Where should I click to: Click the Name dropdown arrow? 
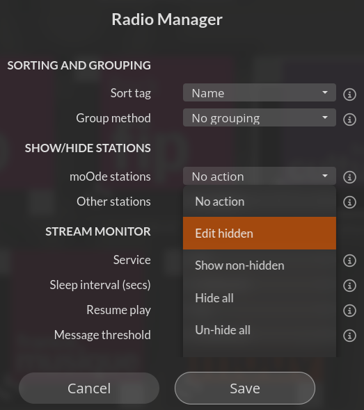pos(325,92)
